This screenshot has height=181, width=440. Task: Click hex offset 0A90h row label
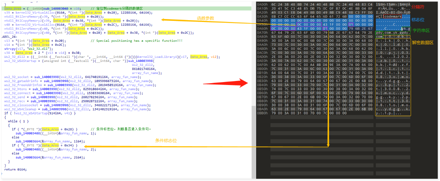coord(262,40)
